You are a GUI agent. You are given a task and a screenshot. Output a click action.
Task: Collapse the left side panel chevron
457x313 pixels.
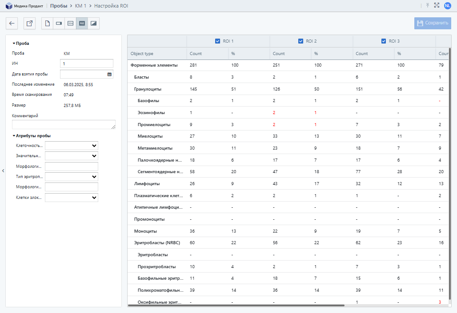pyautogui.click(x=3, y=170)
